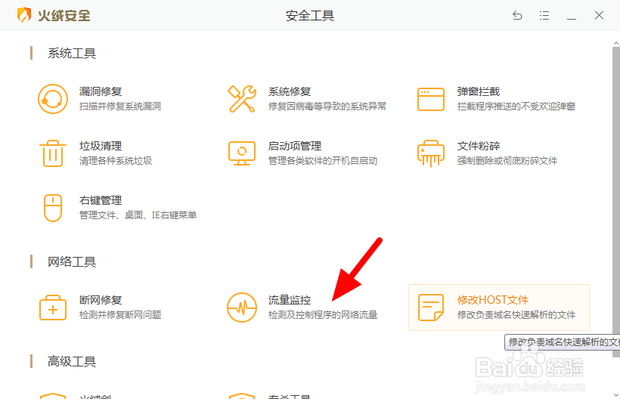This screenshot has width=620, height=408.
Task: Open the 流量监控 pulse monitor icon
Action: pyautogui.click(x=242, y=308)
